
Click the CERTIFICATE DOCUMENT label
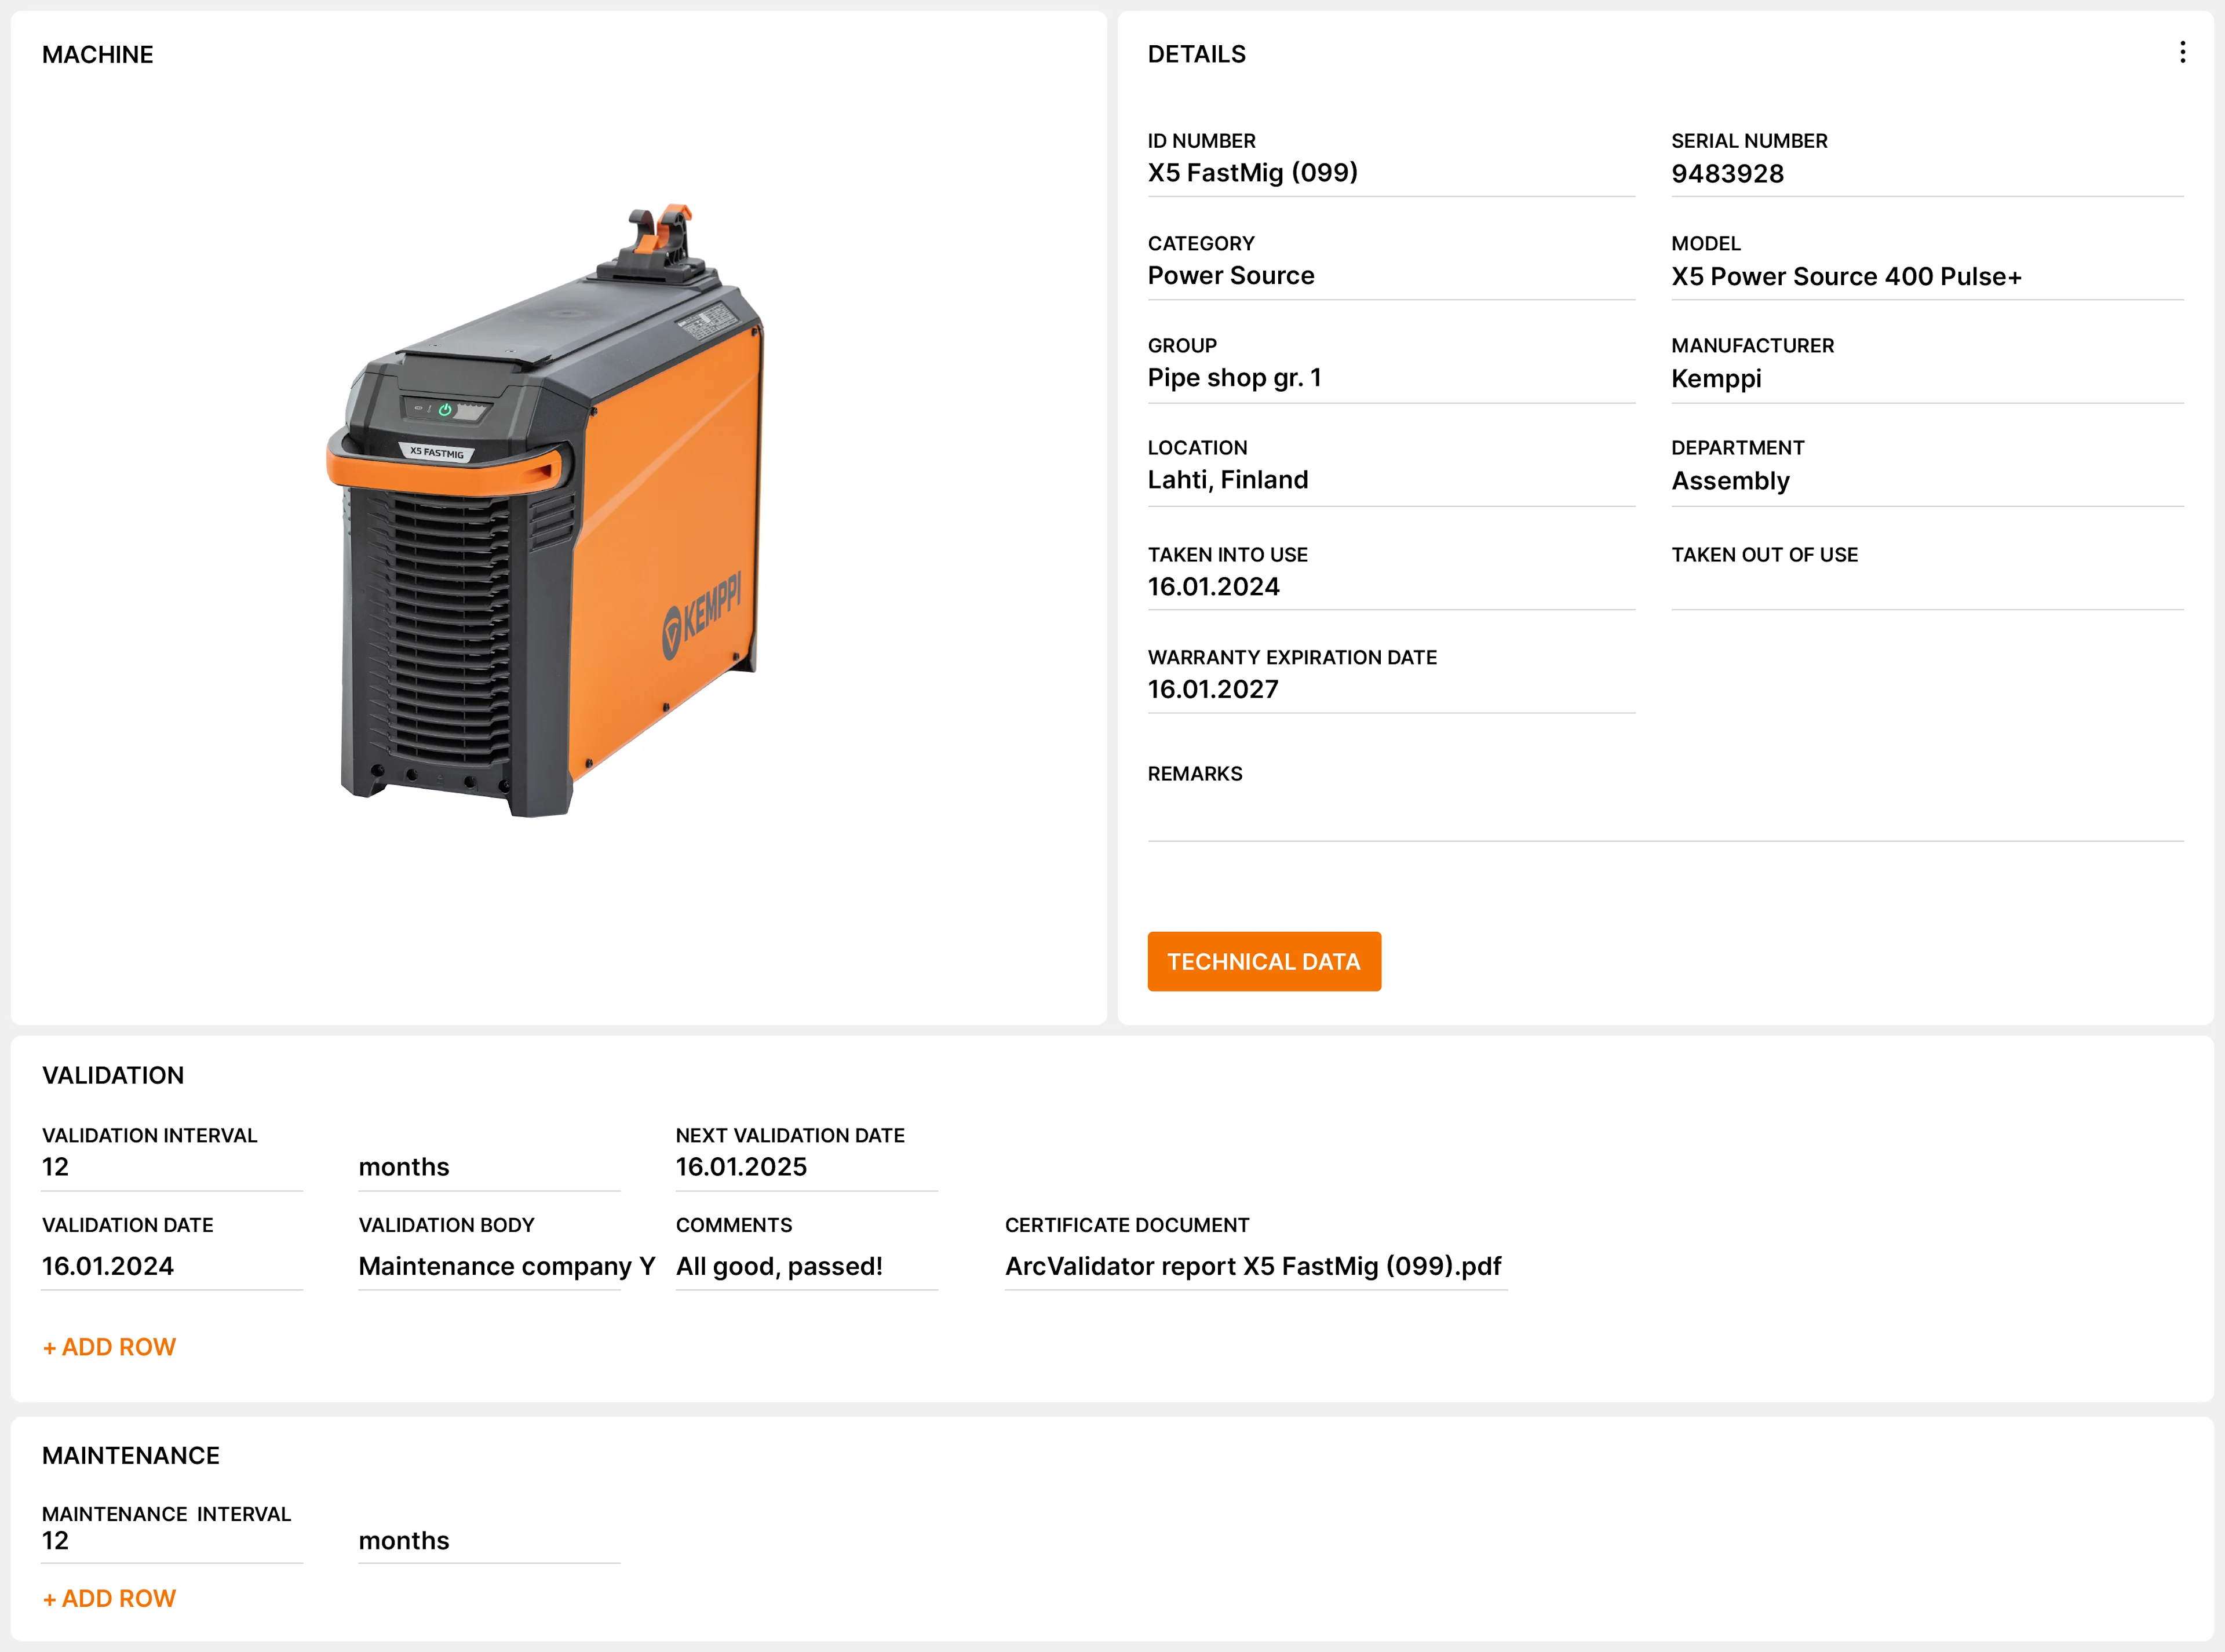pyautogui.click(x=1127, y=1225)
